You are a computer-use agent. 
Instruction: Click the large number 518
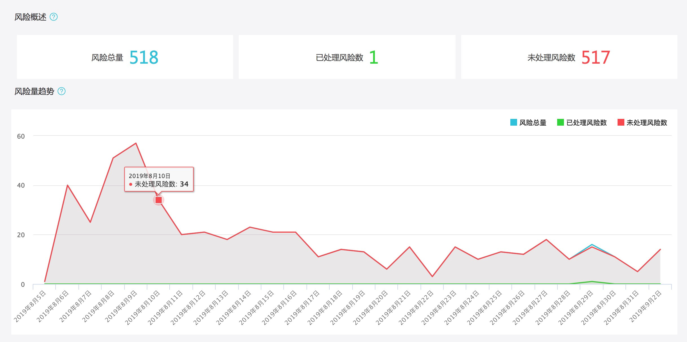coord(144,57)
